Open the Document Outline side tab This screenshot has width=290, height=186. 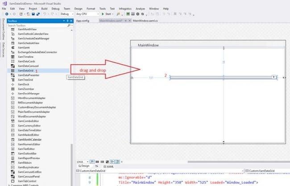(x=3, y=29)
